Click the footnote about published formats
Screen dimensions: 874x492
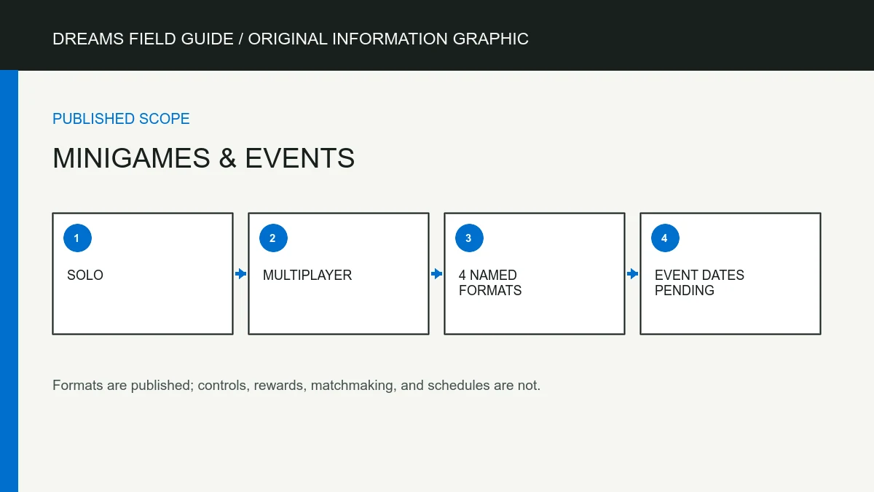pyautogui.click(x=296, y=385)
